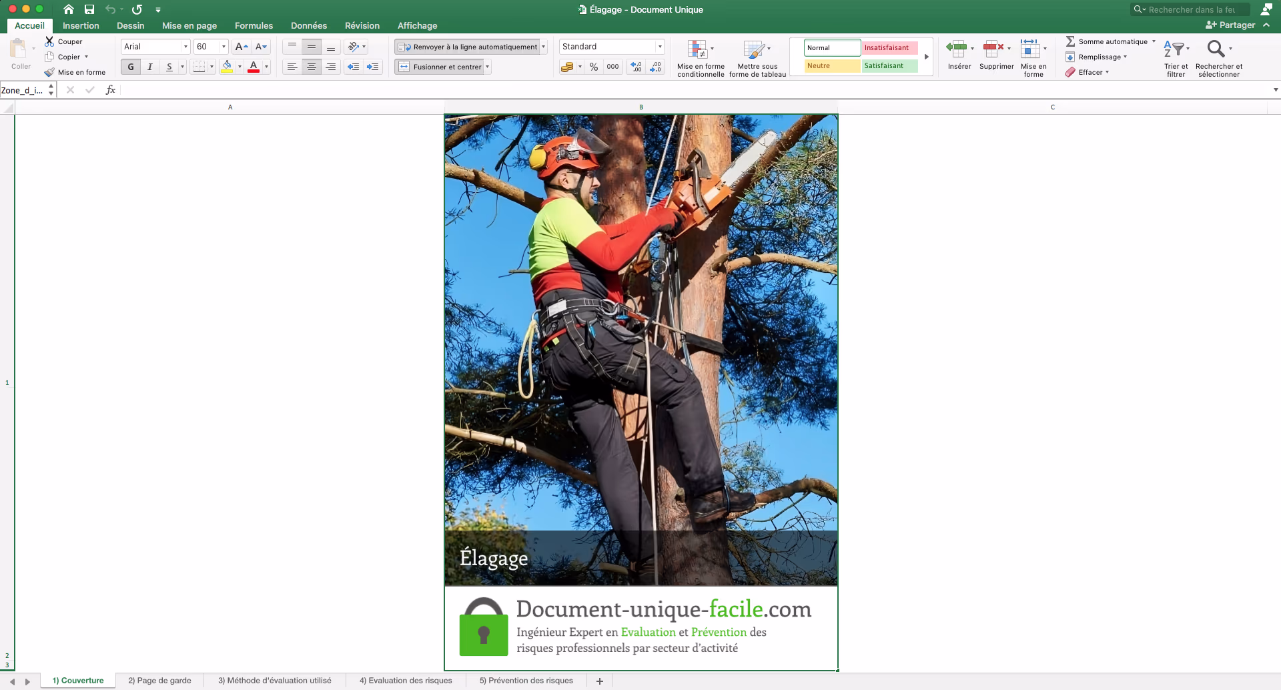The width and height of the screenshot is (1281, 690).
Task: Apply the Satisfaisant cell style
Action: (x=889, y=65)
